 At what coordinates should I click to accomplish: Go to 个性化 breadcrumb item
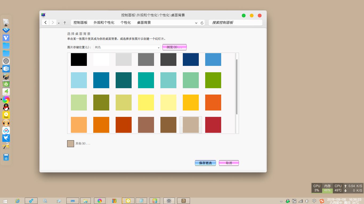tap(126, 23)
